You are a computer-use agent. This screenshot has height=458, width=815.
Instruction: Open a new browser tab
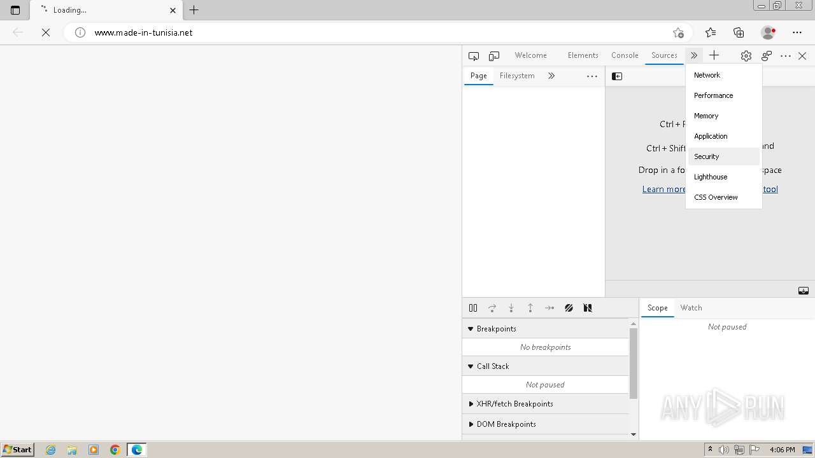click(194, 10)
